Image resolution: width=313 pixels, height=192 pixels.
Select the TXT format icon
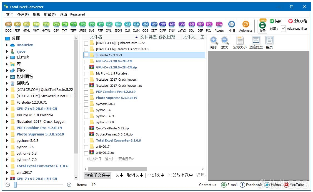pyautogui.click(x=64, y=27)
